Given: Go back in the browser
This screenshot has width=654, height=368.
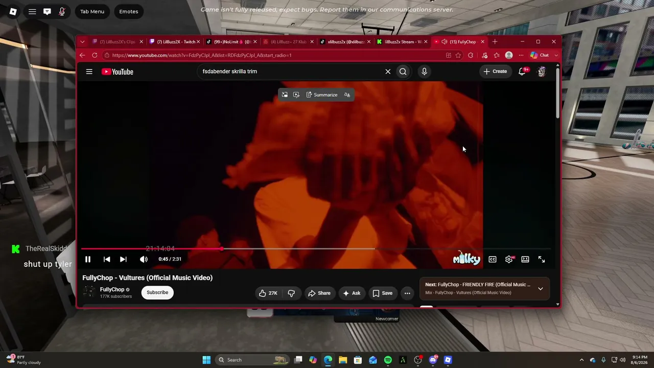Looking at the screenshot, I should (82, 55).
